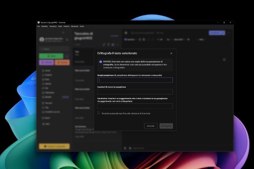
Task: Open the account profile avatar
Action: point(42,39)
